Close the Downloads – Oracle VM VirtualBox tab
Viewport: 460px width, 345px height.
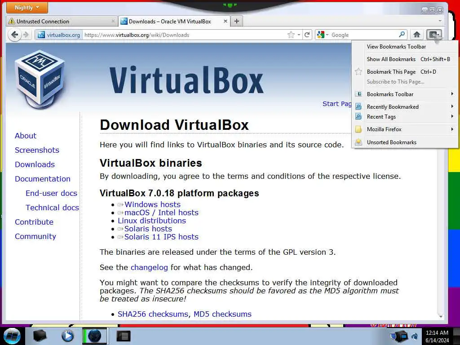pyautogui.click(x=226, y=21)
